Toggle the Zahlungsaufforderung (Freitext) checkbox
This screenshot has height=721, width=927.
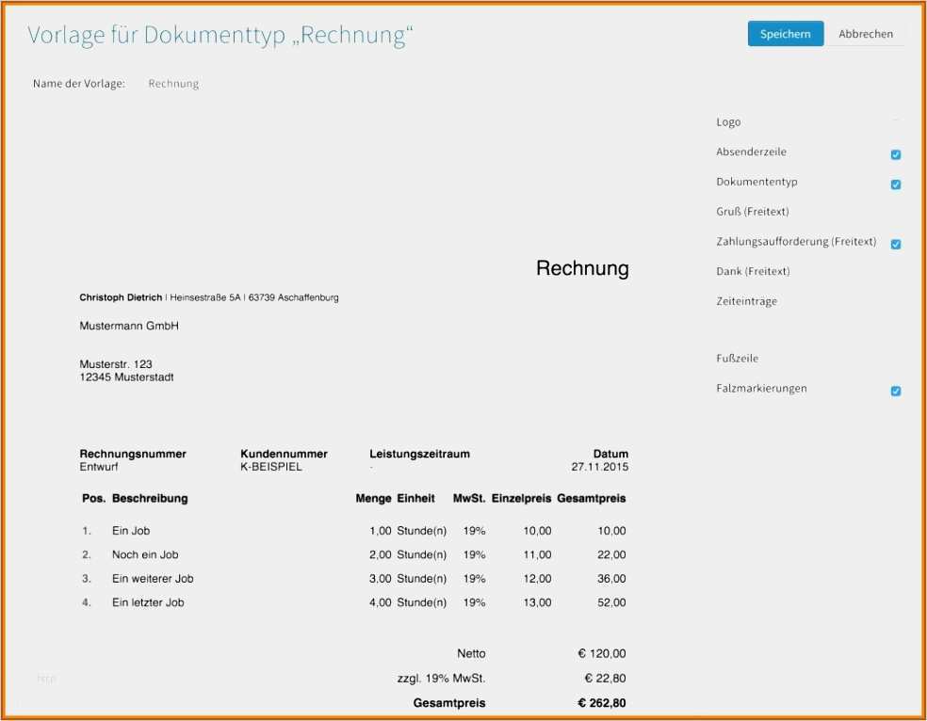click(x=896, y=245)
